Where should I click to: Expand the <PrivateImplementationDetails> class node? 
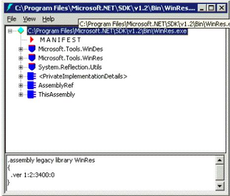pyautogui.click(x=21, y=76)
